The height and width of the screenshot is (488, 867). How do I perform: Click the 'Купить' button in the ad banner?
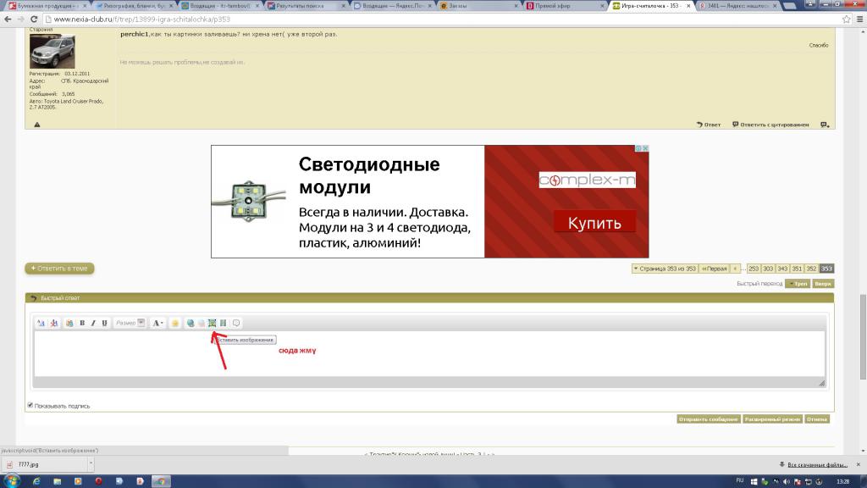pos(594,224)
